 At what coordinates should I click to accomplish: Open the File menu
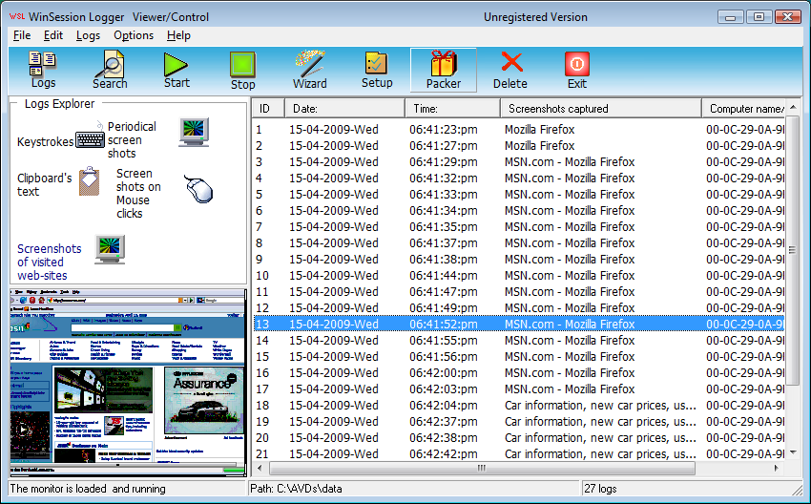click(x=22, y=35)
